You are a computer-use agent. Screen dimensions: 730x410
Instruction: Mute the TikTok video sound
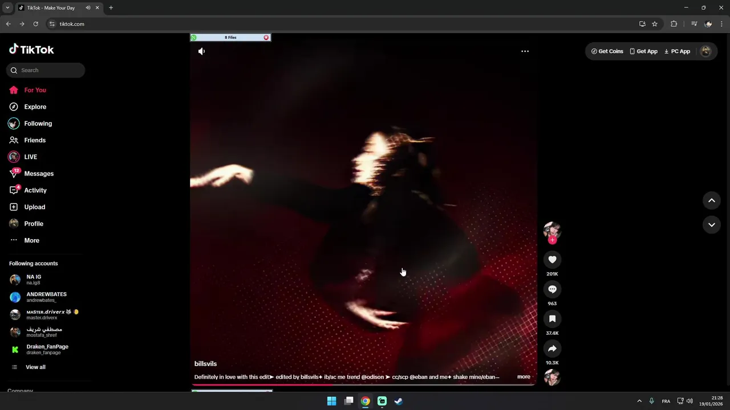(x=201, y=51)
